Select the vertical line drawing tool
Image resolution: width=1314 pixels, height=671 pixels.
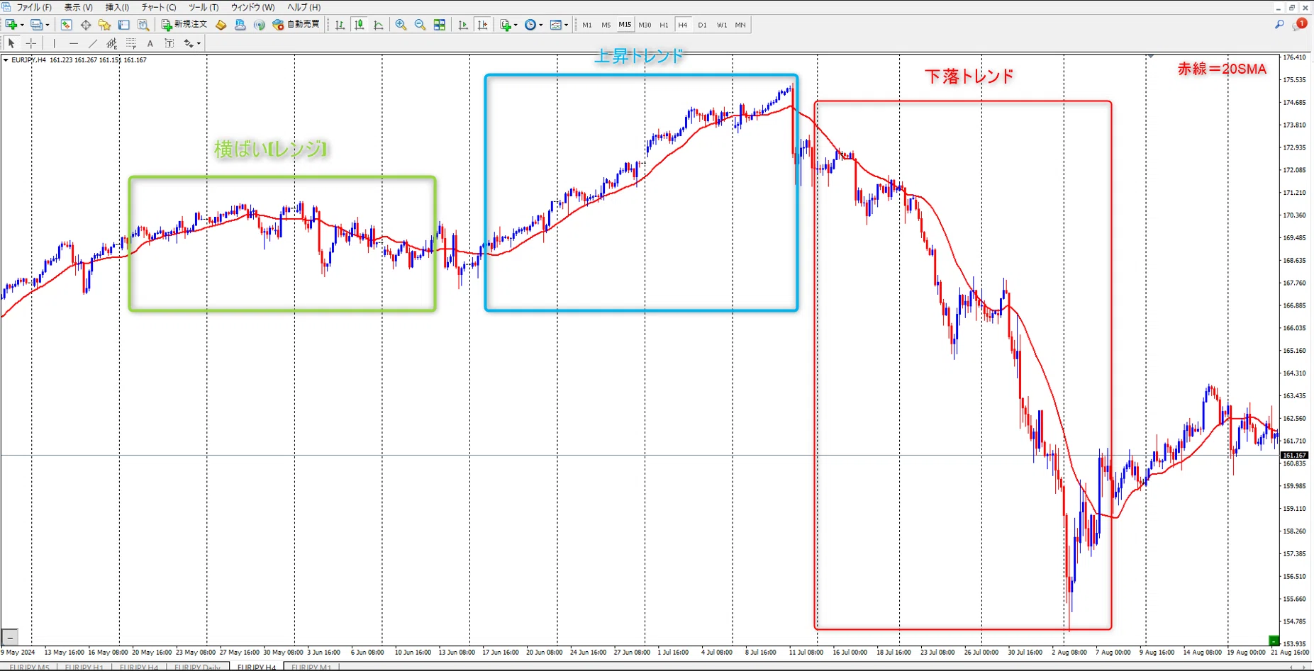54,43
